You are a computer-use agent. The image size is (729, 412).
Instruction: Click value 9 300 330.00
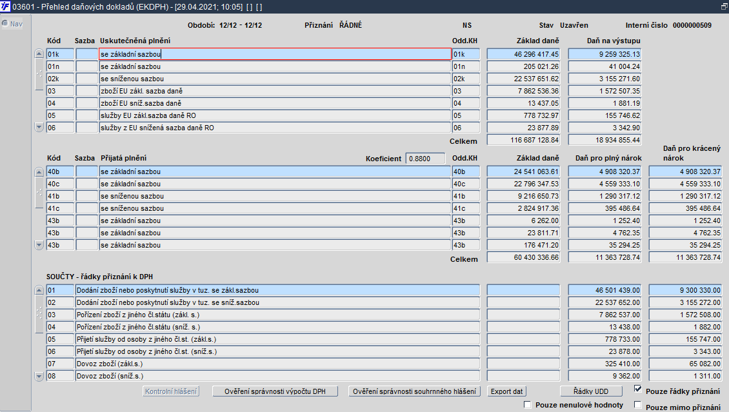[x=686, y=290]
